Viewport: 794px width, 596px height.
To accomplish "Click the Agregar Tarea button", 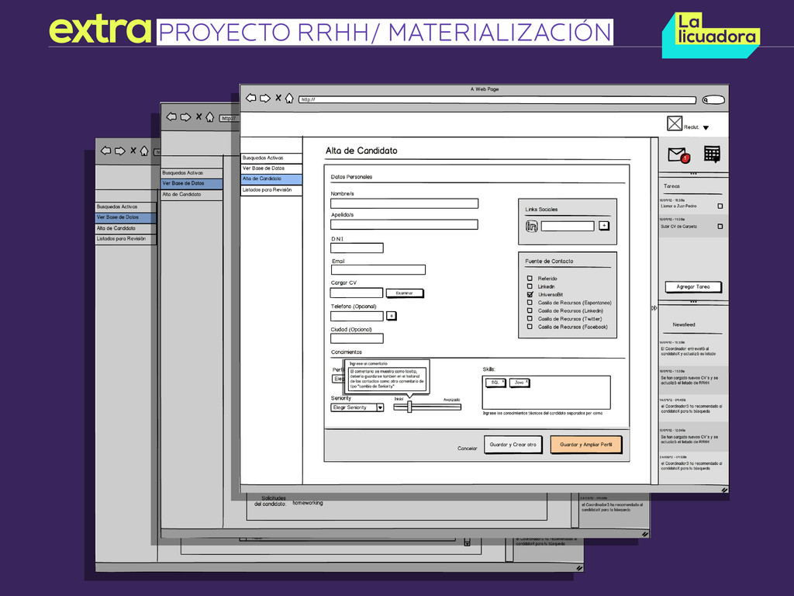I will coord(693,287).
